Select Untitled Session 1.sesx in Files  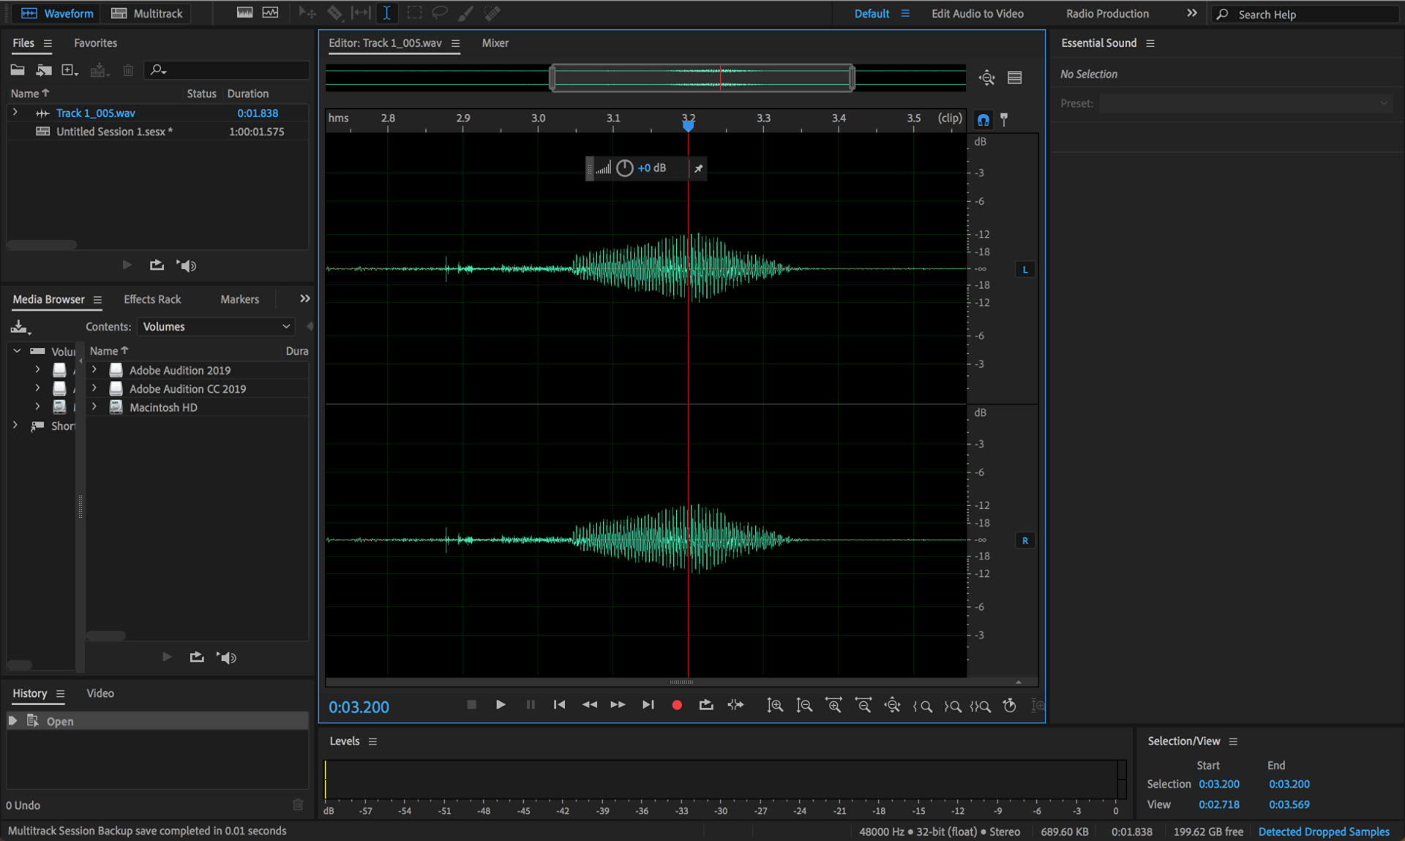coord(114,132)
